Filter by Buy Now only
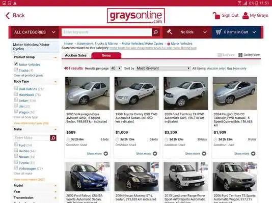 point(237,69)
